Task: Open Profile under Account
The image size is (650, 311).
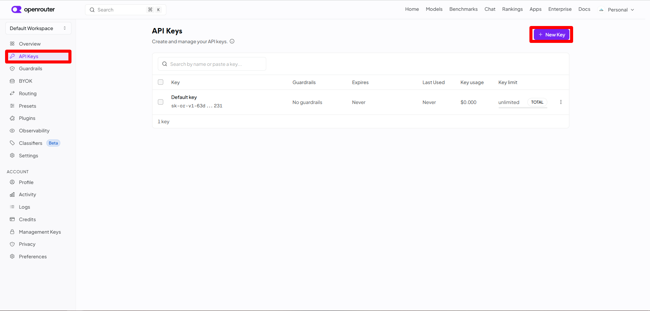Action: [38, 182]
